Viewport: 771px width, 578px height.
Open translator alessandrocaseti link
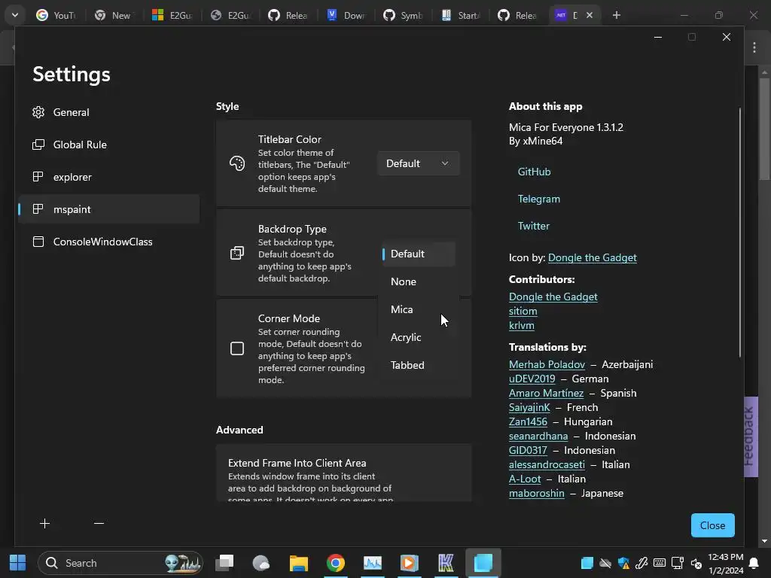pos(547,464)
